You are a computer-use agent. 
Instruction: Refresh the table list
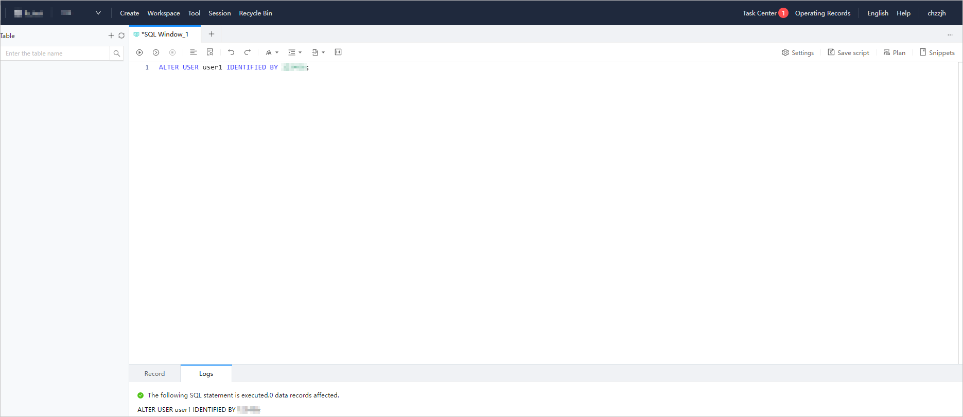tap(121, 35)
